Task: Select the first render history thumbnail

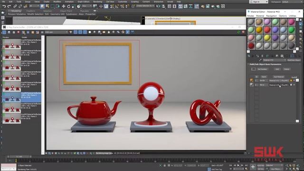Action: pyautogui.click(x=11, y=44)
